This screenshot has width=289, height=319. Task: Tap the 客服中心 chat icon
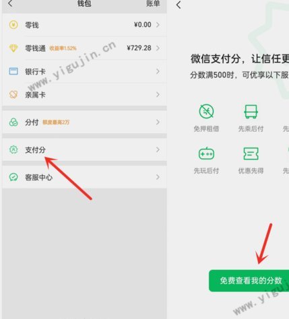coord(13,177)
